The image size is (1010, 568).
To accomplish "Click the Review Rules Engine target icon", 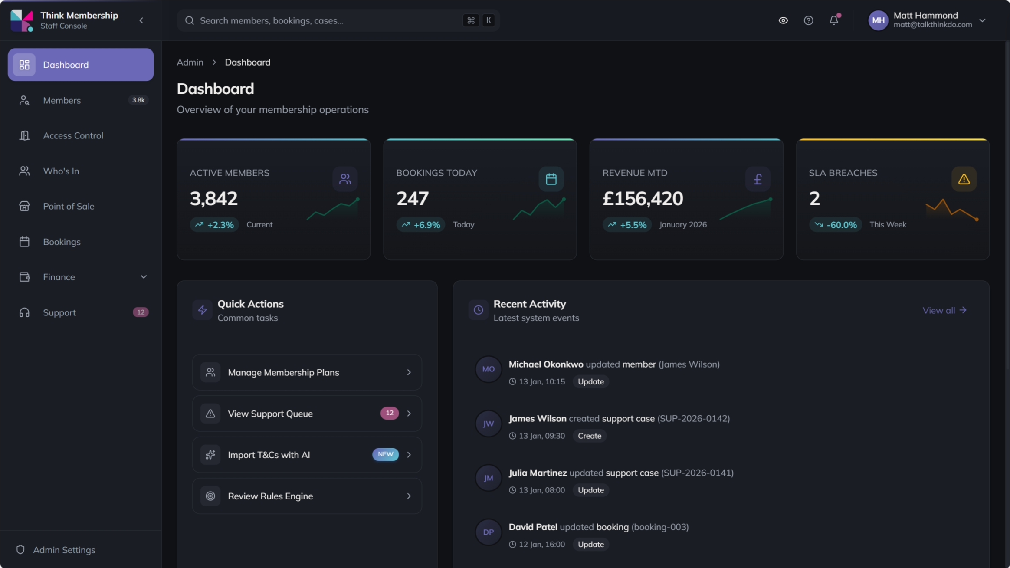I will click(x=210, y=496).
